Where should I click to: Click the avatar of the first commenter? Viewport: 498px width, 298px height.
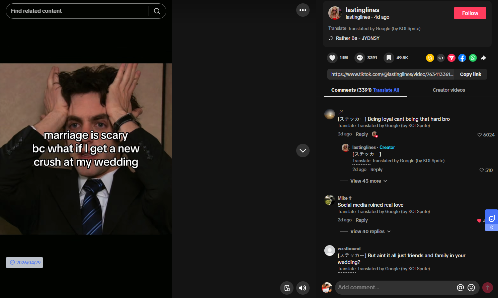pos(330,114)
